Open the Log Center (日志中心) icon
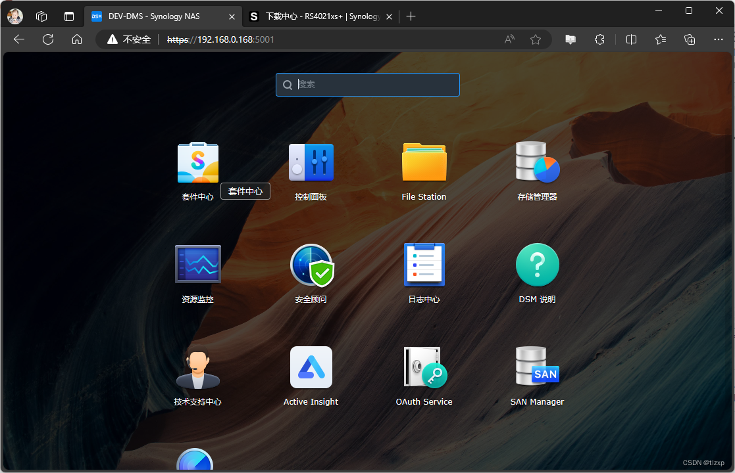Screen dimensions: 735x473 [x=424, y=265]
